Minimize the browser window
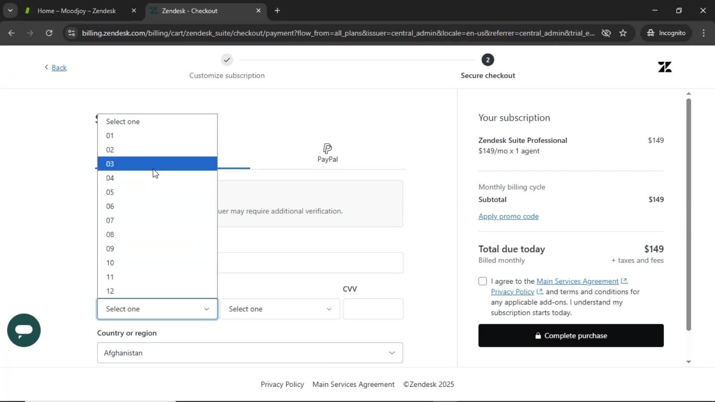The width and height of the screenshot is (715, 402). point(655,10)
